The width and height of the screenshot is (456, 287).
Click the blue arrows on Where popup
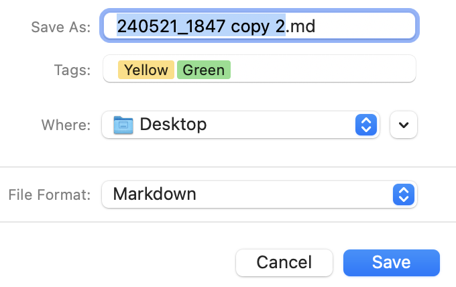pyautogui.click(x=365, y=125)
